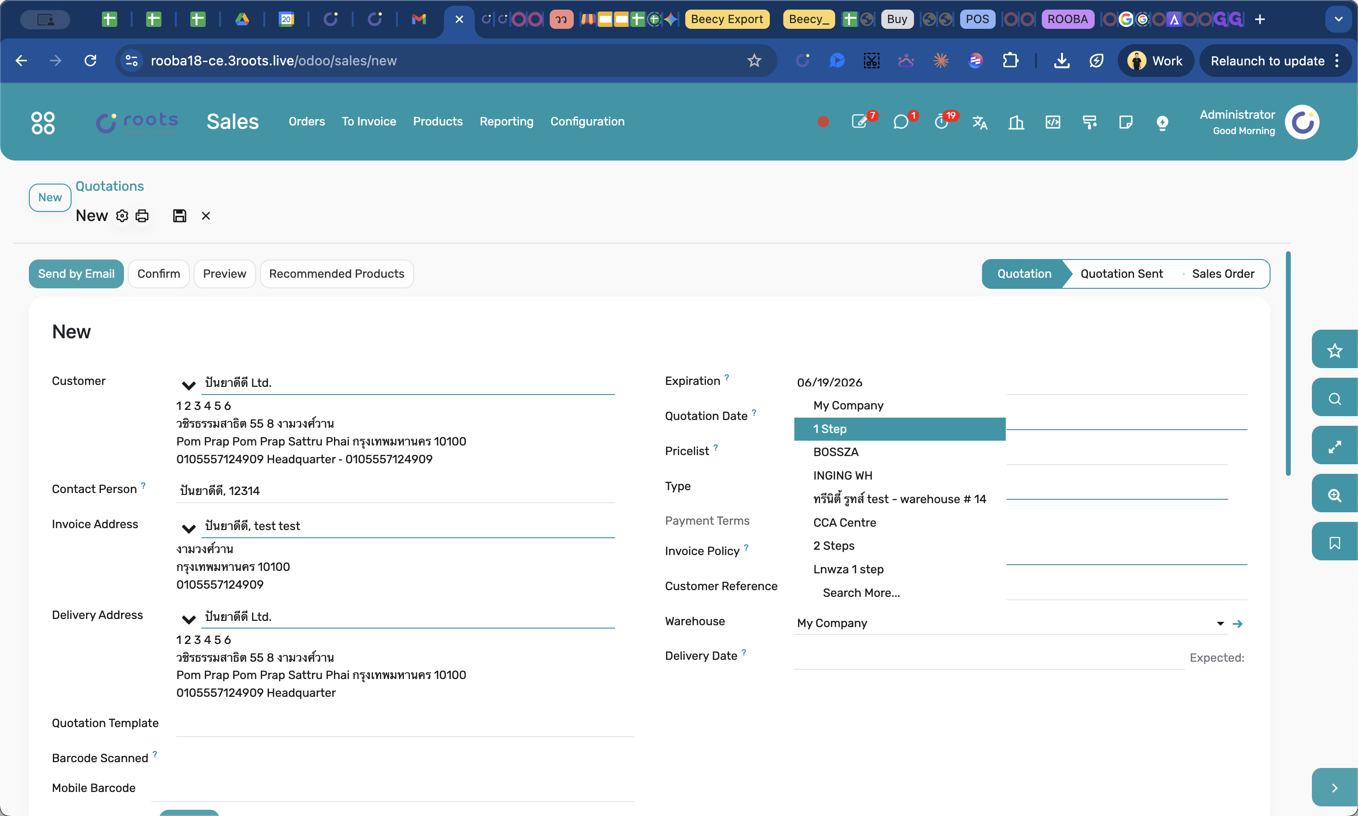Open the translate language icon

click(x=980, y=122)
